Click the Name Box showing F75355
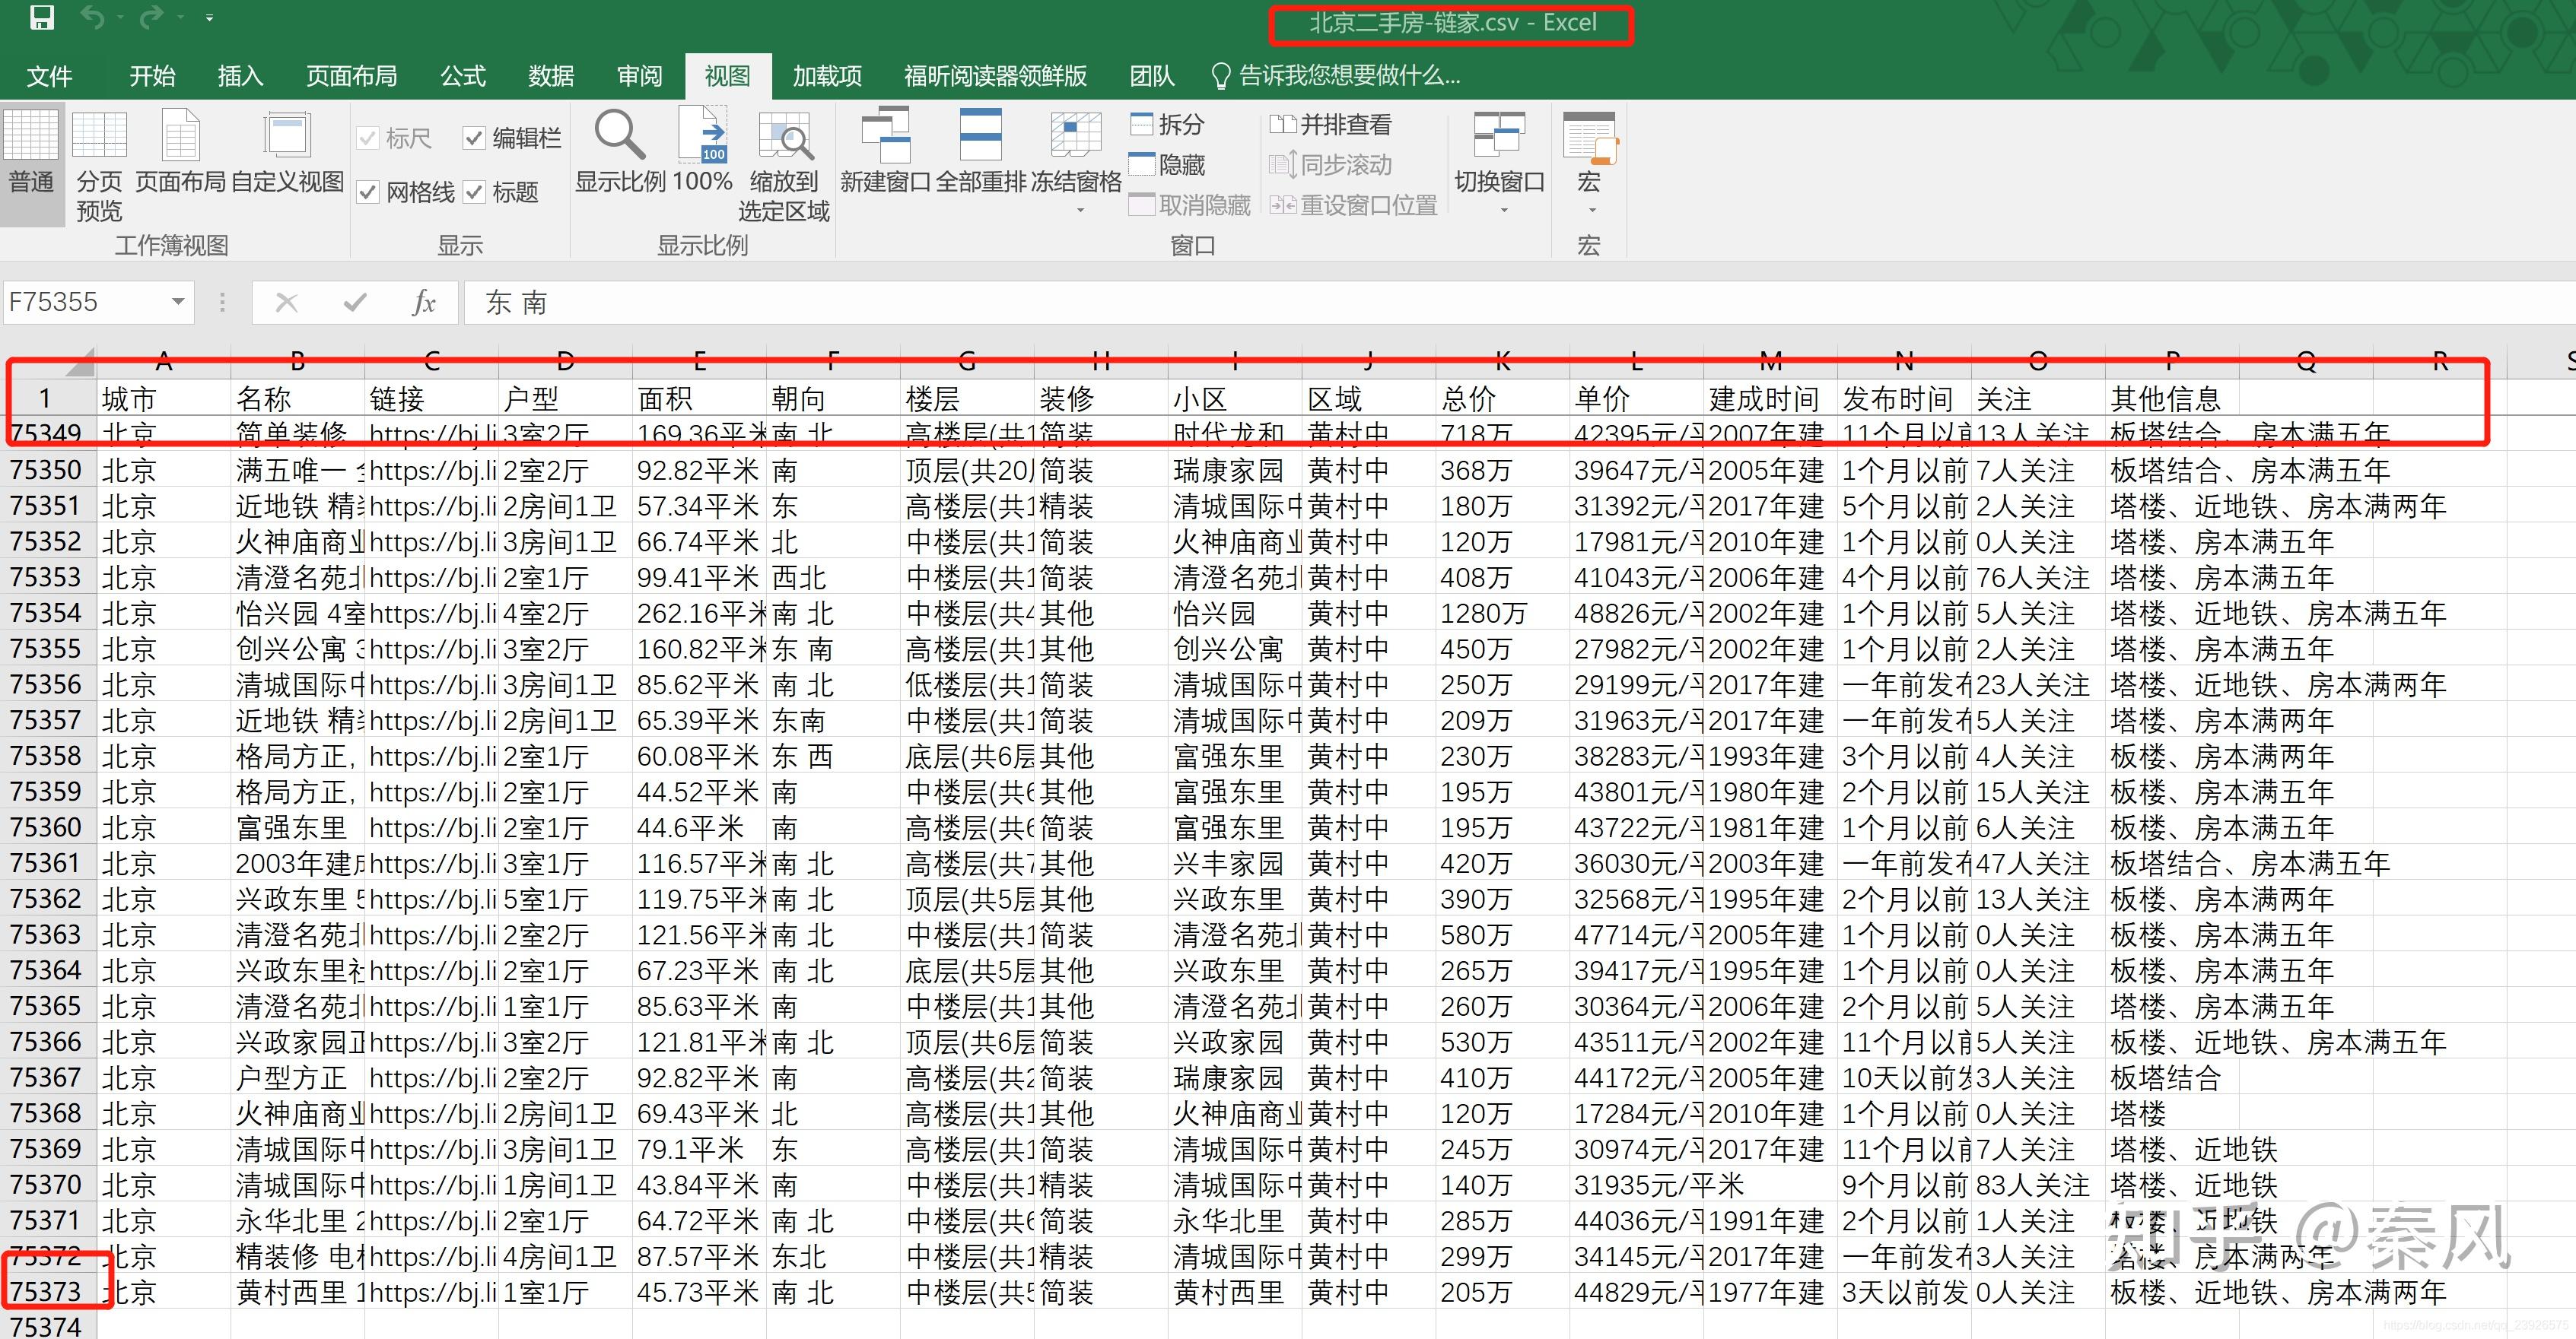The height and width of the screenshot is (1339, 2576). 84,302
